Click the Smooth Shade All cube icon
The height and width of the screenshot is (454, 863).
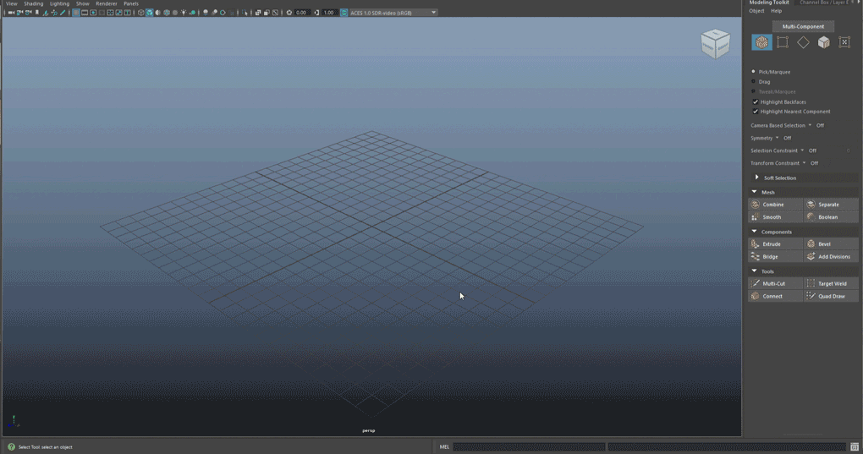pos(150,13)
